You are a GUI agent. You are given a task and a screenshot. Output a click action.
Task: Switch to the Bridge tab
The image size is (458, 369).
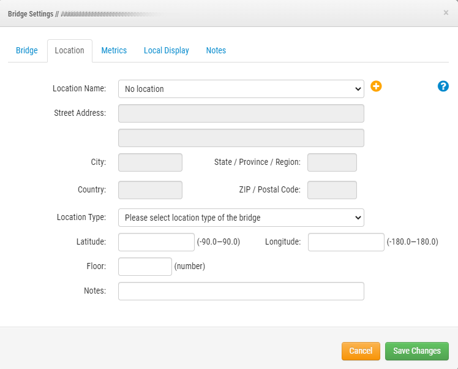pyautogui.click(x=27, y=50)
